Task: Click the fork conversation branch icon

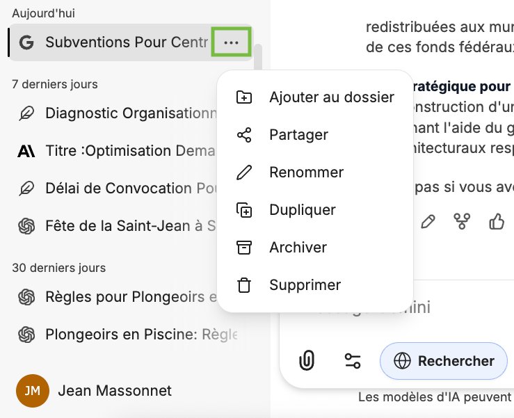Action: pos(462,222)
